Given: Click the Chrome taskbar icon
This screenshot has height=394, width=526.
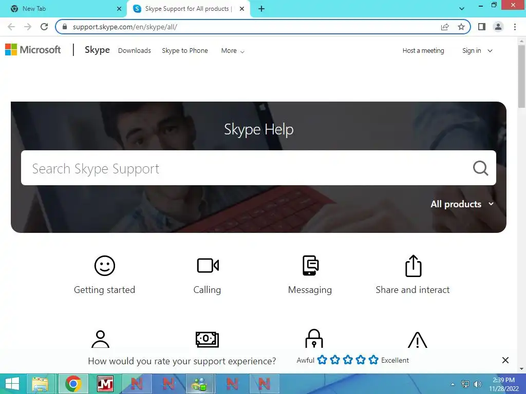Looking at the screenshot, I should (73, 384).
